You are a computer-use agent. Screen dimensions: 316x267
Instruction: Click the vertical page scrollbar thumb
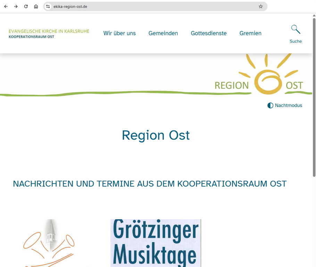314,97
